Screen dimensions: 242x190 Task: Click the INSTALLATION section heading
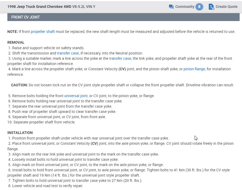click(20, 133)
